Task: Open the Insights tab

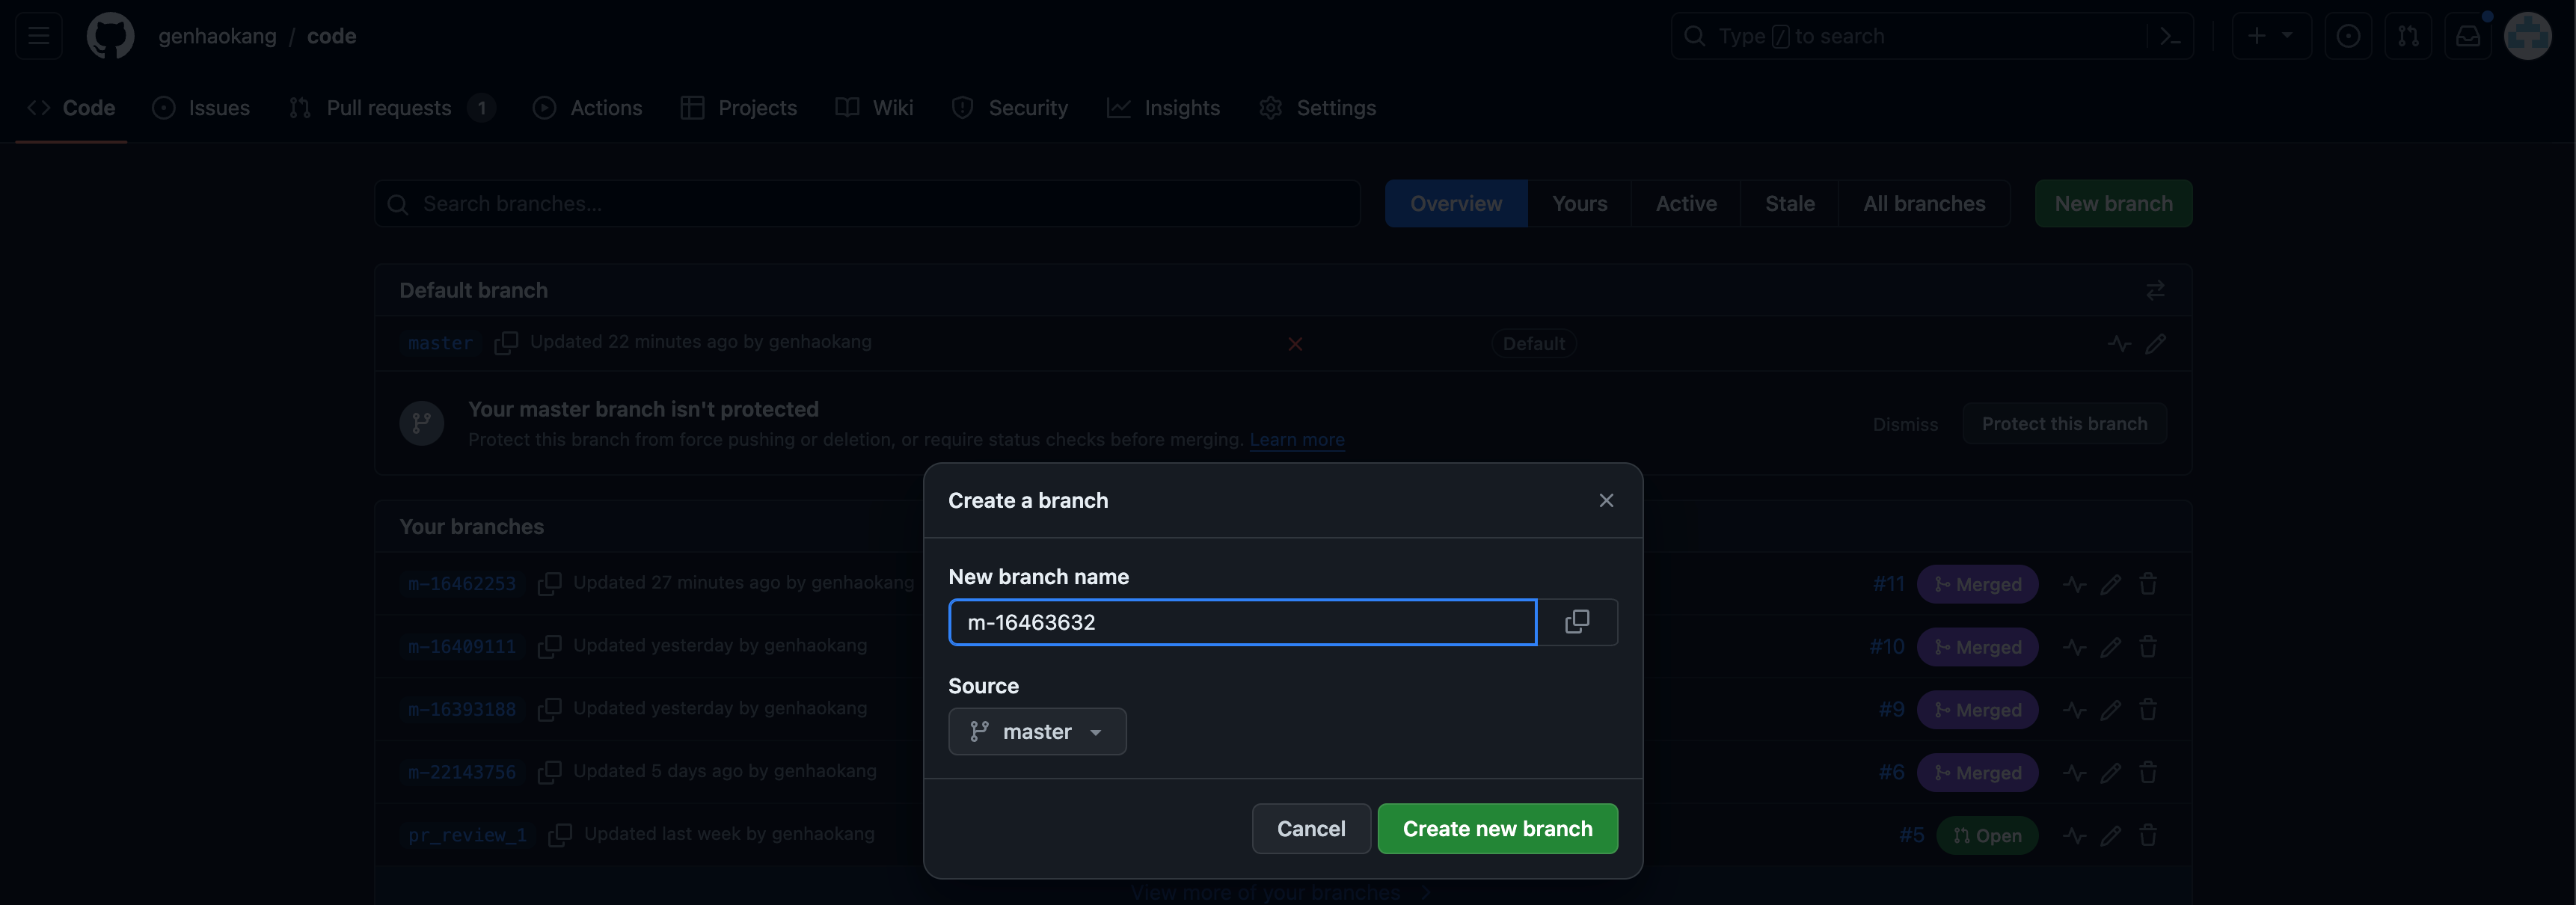Action: point(1163,108)
